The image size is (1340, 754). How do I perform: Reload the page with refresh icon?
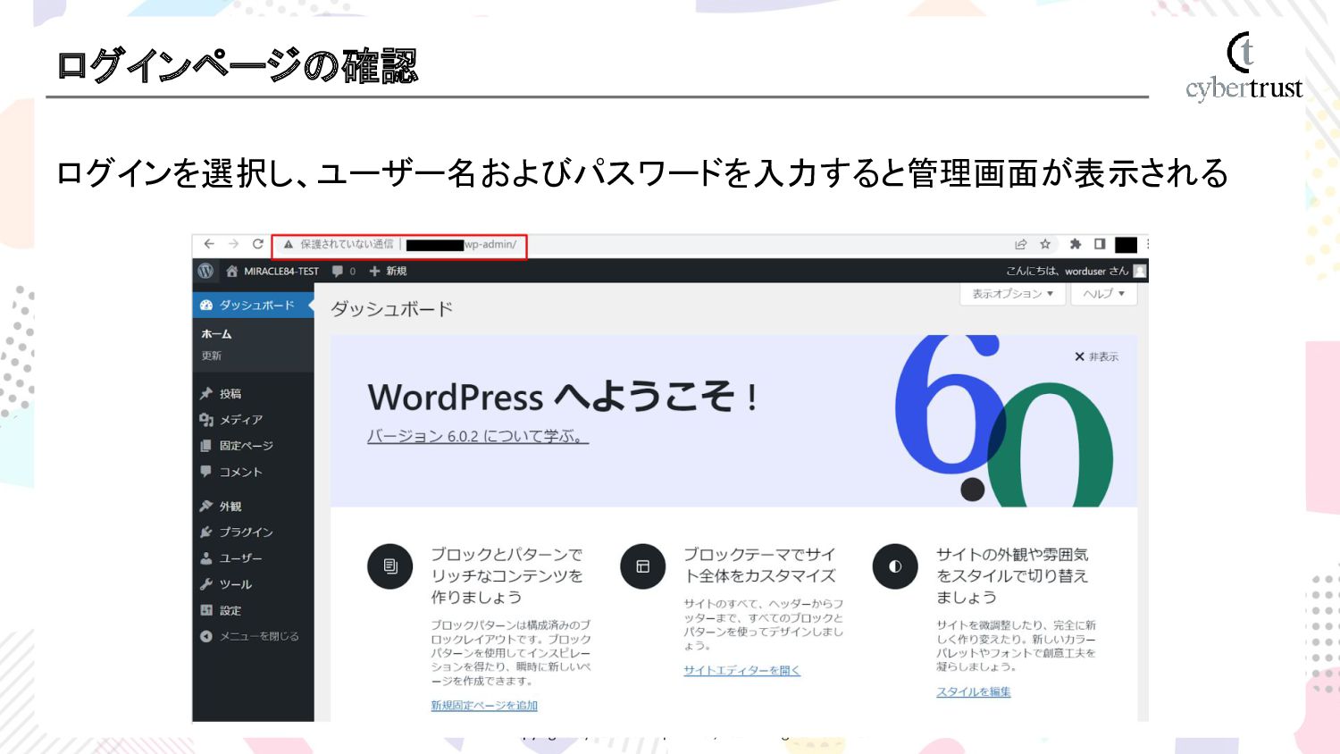[x=257, y=244]
